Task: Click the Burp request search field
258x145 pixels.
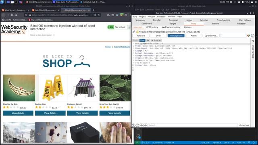Action: coord(193,125)
